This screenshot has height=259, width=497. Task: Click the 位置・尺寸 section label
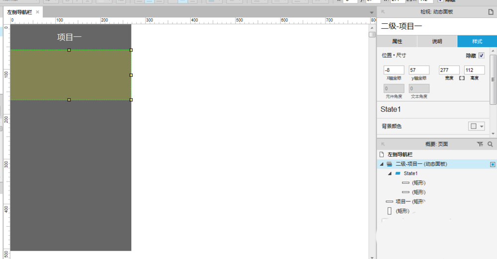[x=394, y=55]
